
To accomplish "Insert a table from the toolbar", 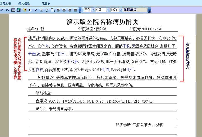I will [x=13, y=10].
